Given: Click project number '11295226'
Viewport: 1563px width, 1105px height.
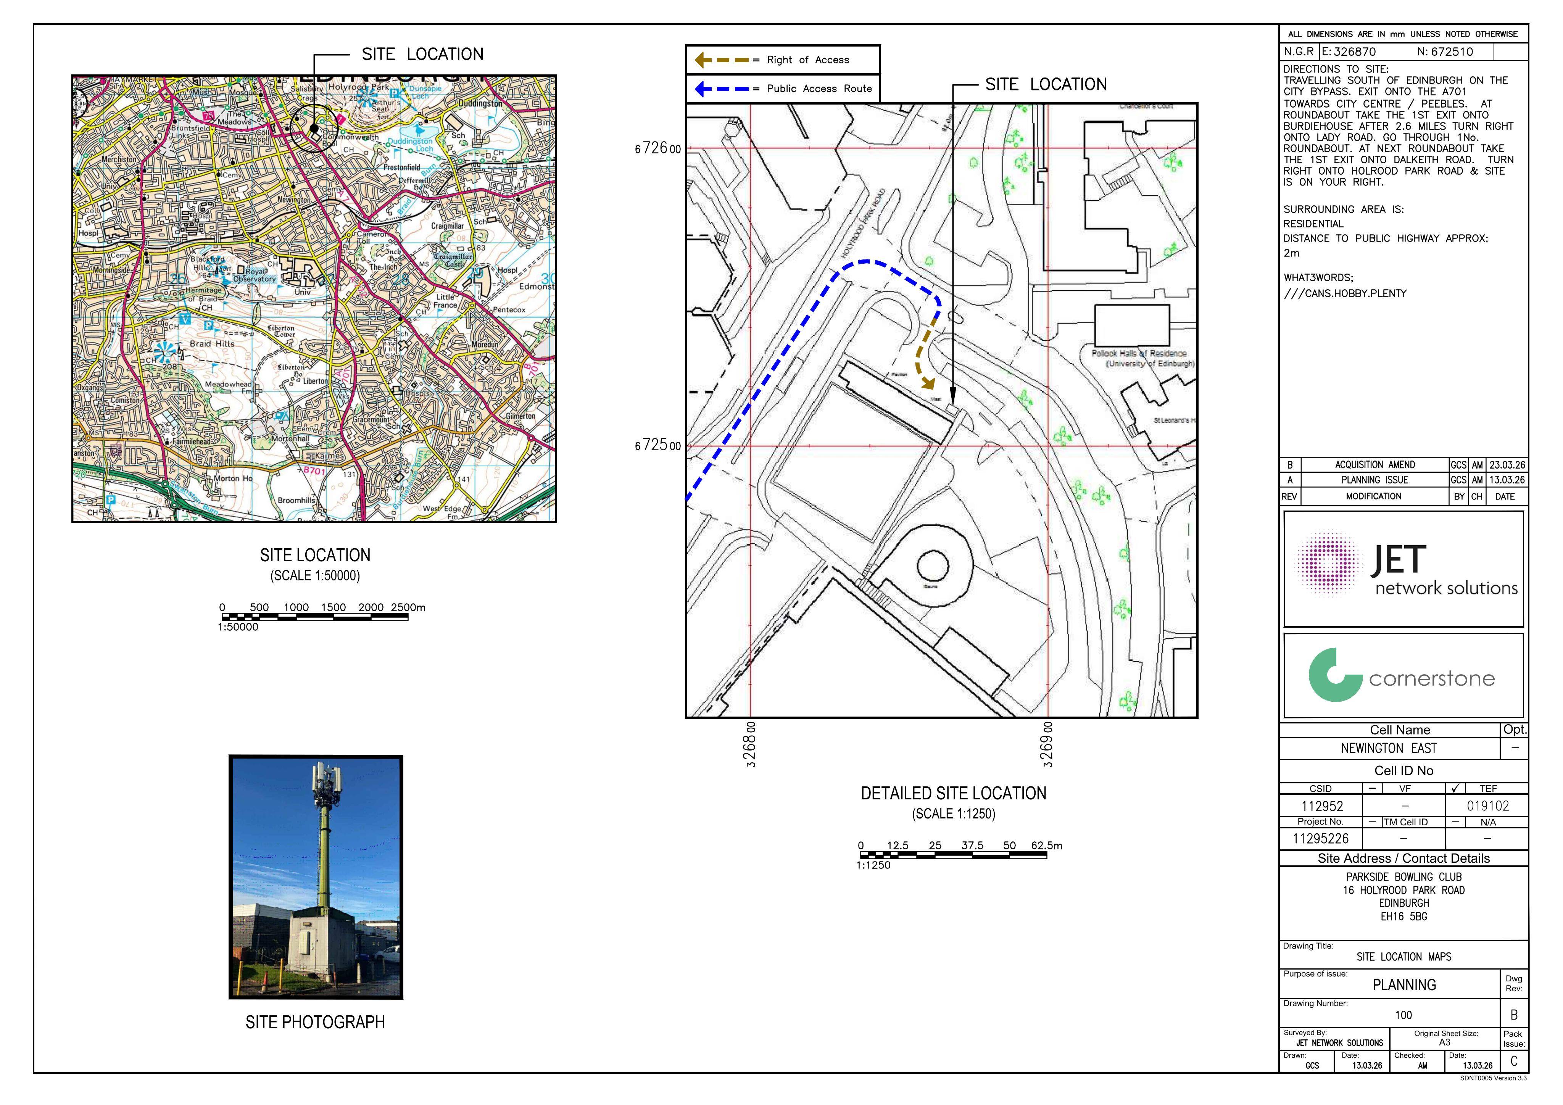Looking at the screenshot, I should click(1320, 839).
